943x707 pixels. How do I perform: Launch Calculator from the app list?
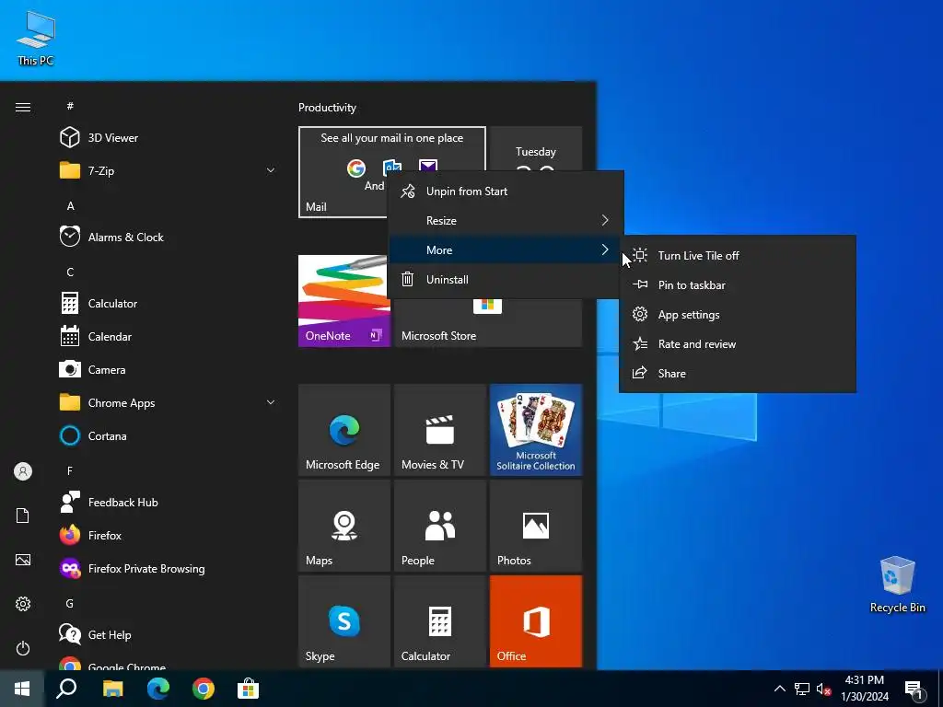168,303
